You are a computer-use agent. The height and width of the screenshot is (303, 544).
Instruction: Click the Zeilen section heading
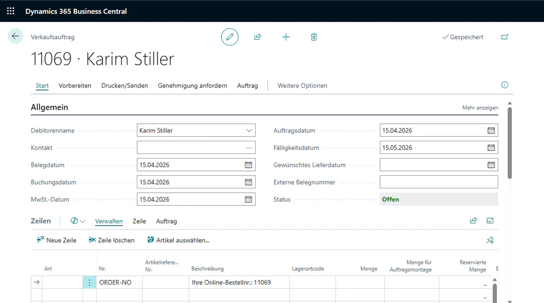click(41, 221)
